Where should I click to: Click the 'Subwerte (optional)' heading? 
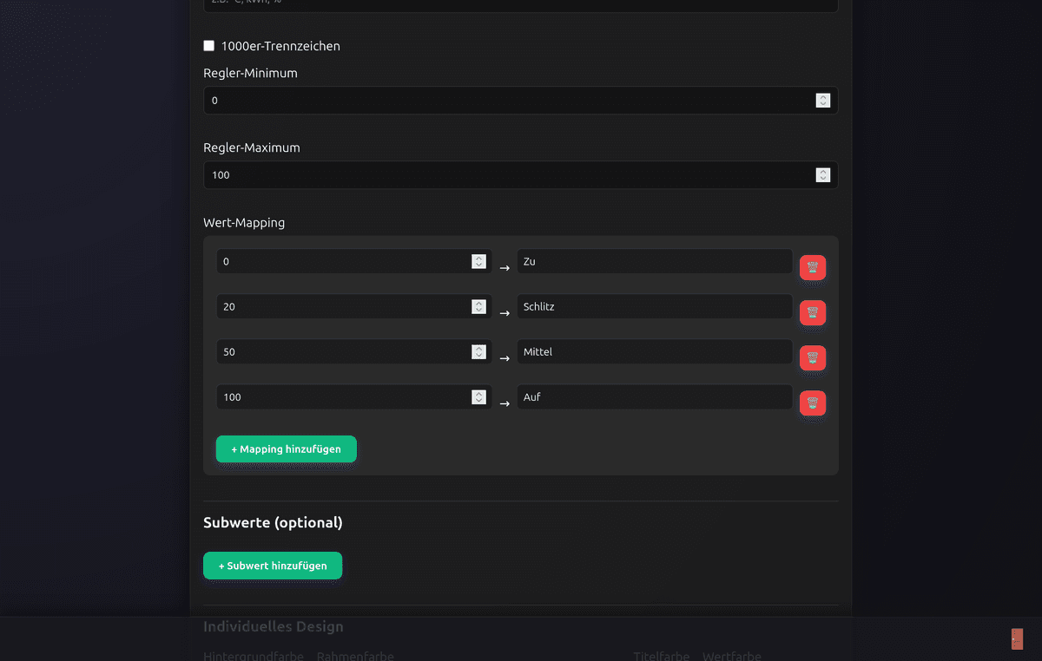click(x=273, y=522)
